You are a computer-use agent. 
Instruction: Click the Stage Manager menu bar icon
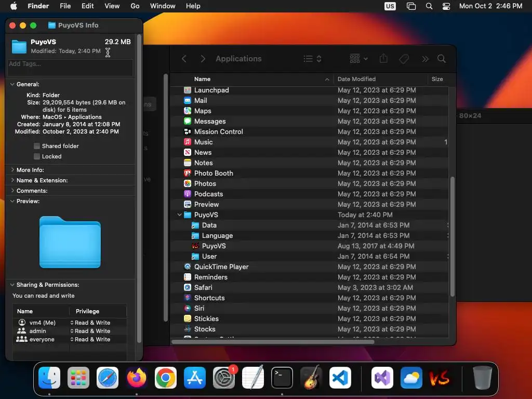[x=411, y=6]
